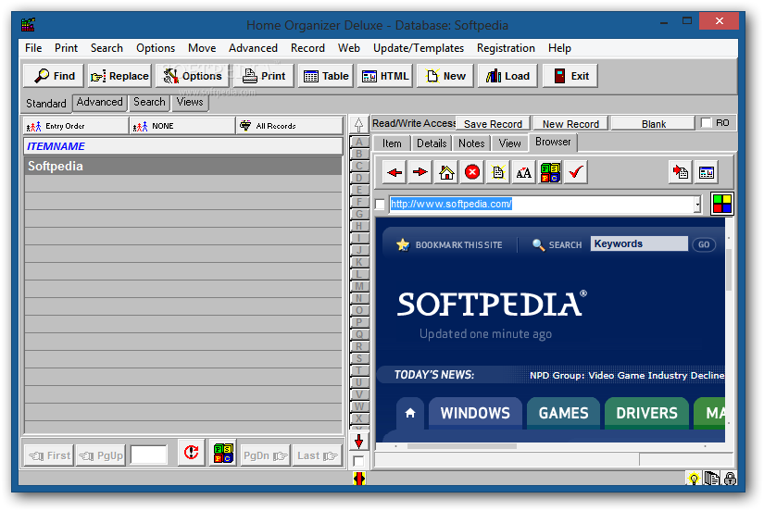The width and height of the screenshot is (764, 511).
Task: Click the New Record button
Action: 570,124
